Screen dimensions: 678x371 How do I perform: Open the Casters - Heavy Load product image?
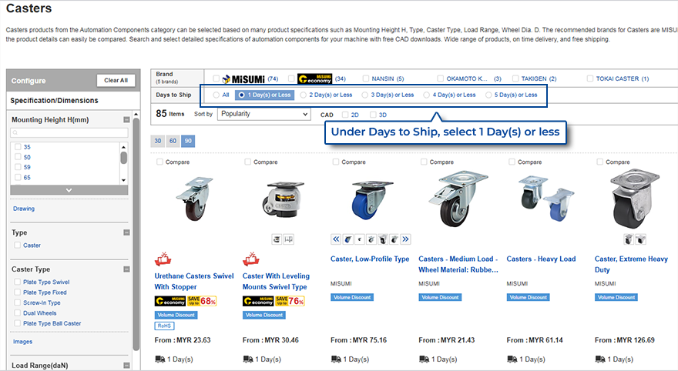coord(546,198)
